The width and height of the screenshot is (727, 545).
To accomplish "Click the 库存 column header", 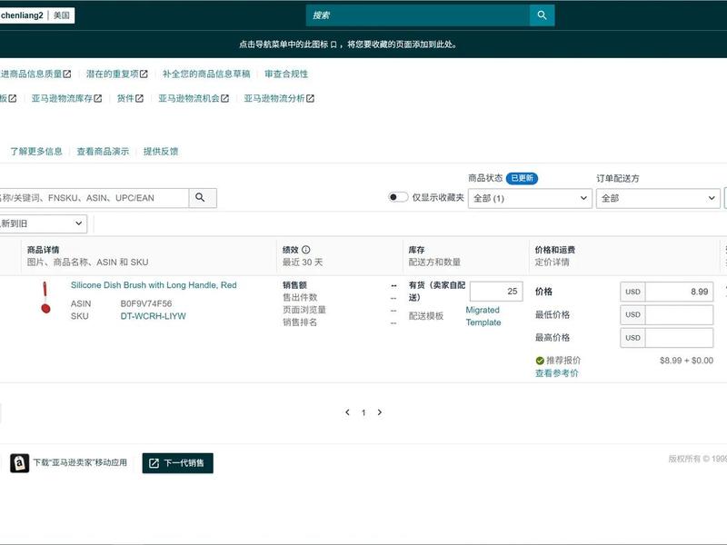I will [416, 250].
